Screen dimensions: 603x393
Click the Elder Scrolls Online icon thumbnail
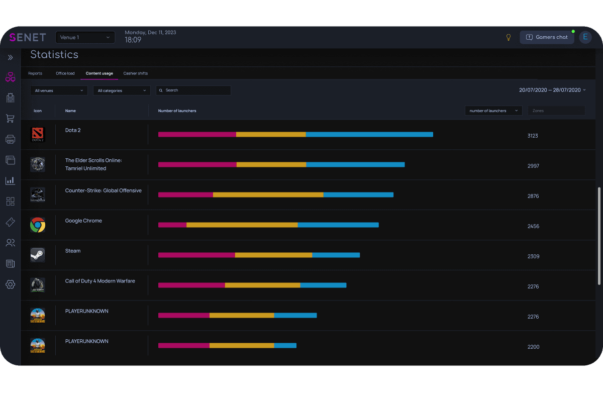(38, 164)
